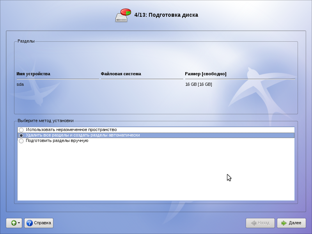Click the green arrow icon on Далее
The width and height of the screenshot is (312, 234).
click(284, 223)
